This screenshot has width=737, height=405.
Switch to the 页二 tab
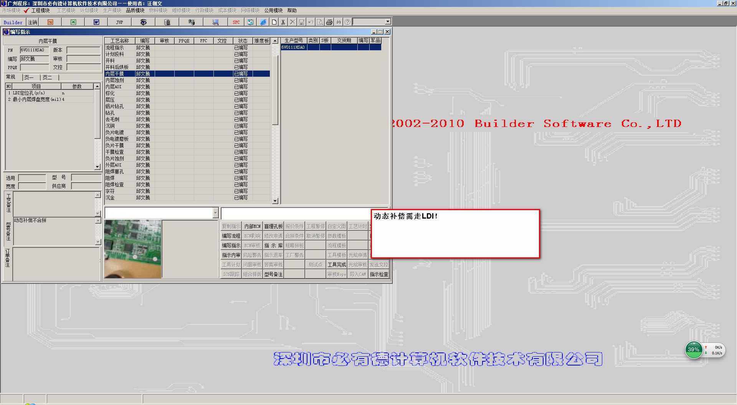pyautogui.click(x=48, y=77)
